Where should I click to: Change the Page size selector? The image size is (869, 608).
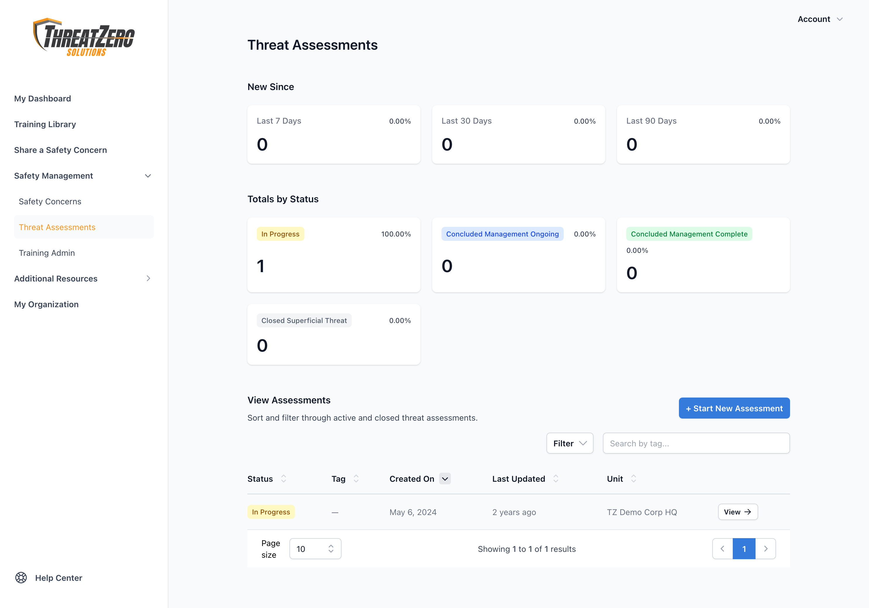pos(315,549)
